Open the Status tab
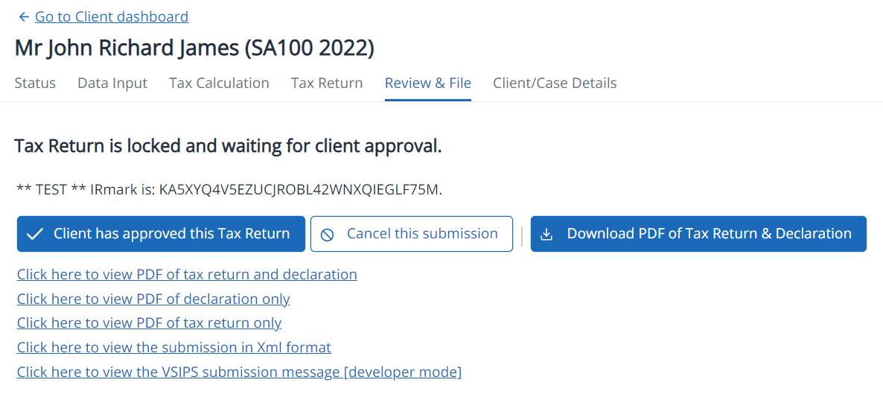This screenshot has height=403, width=883. click(35, 83)
